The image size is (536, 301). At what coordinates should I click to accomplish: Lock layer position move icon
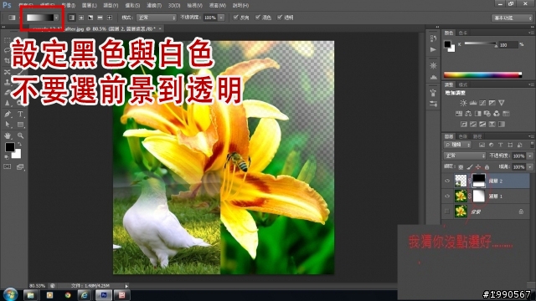coord(478,167)
